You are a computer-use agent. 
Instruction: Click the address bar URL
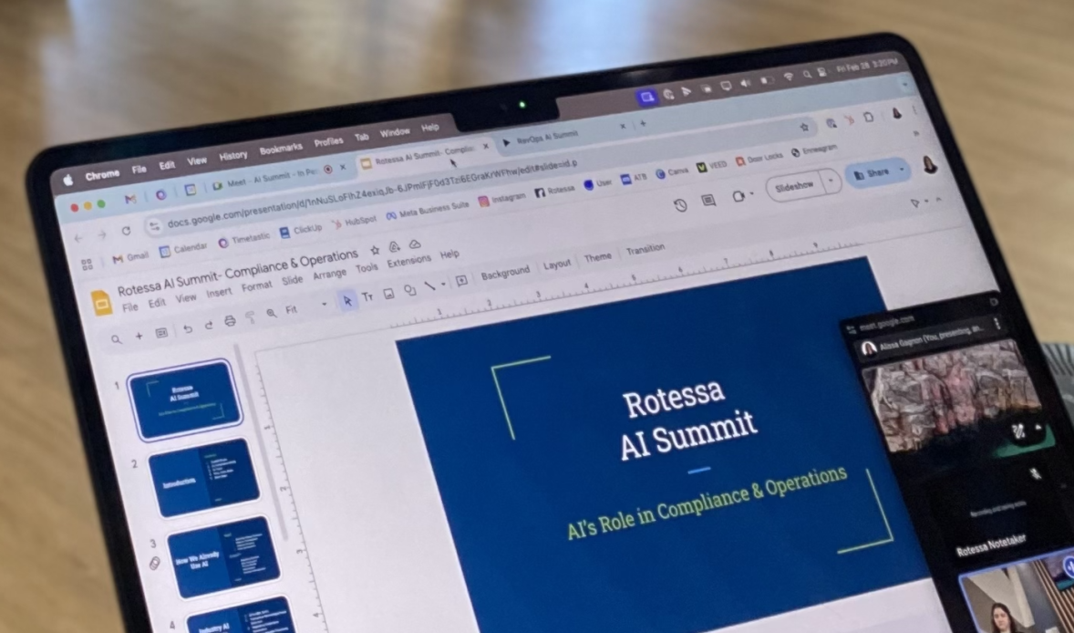(373, 194)
